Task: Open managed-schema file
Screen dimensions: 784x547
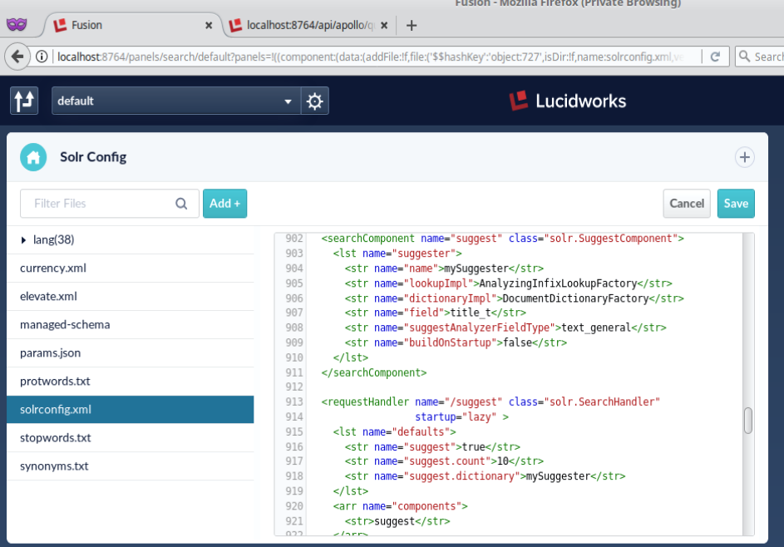Action: pos(130,324)
